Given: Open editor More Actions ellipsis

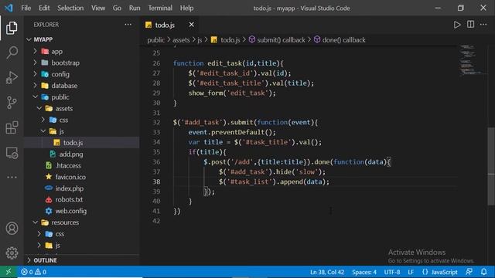Looking at the screenshot, I should [483, 25].
